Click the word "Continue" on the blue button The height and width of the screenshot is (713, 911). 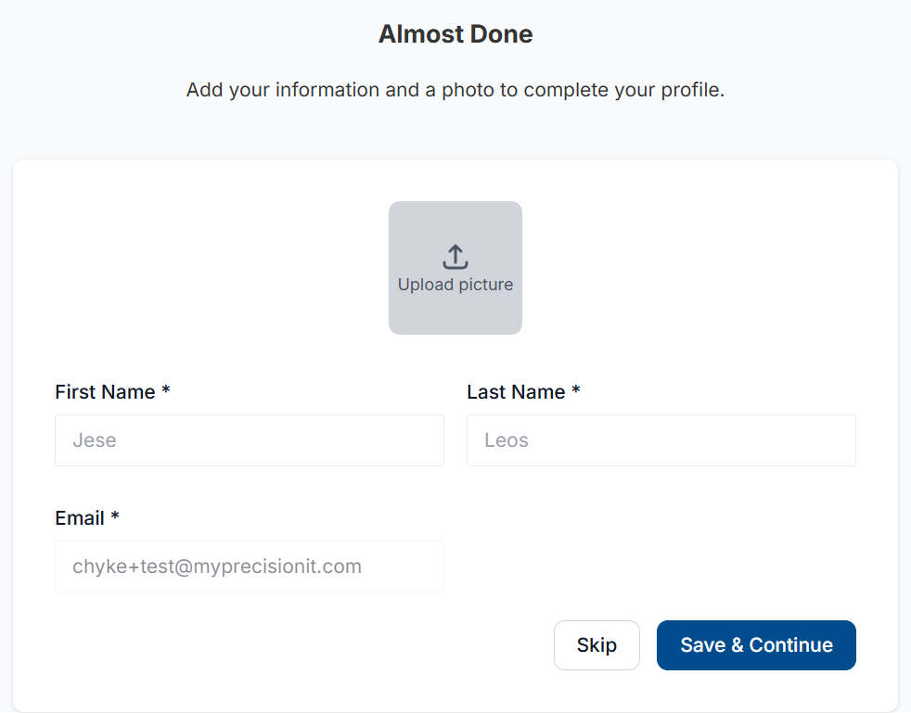[x=790, y=645]
